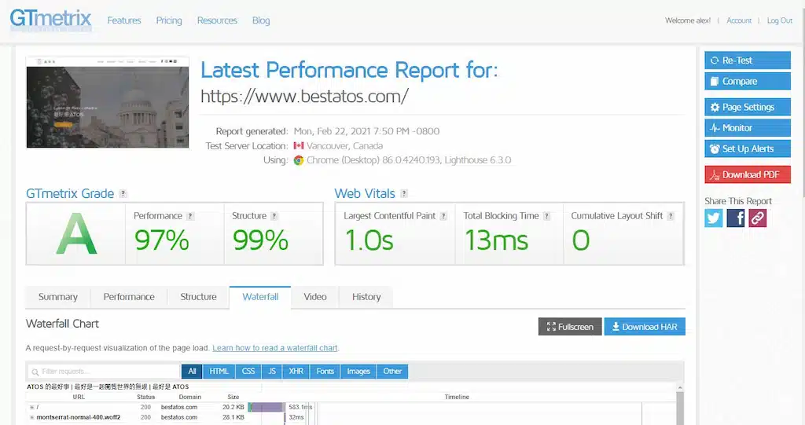Filter waterfall by JS
The image size is (805, 425).
pyautogui.click(x=272, y=371)
